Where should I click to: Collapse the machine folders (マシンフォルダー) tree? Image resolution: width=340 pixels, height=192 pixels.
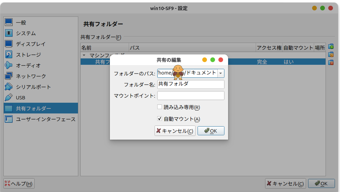(84, 55)
